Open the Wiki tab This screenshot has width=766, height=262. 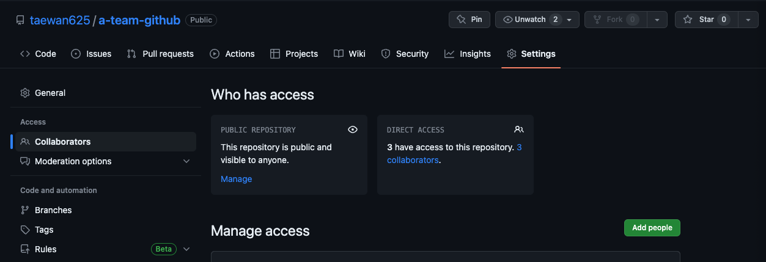pyautogui.click(x=350, y=54)
